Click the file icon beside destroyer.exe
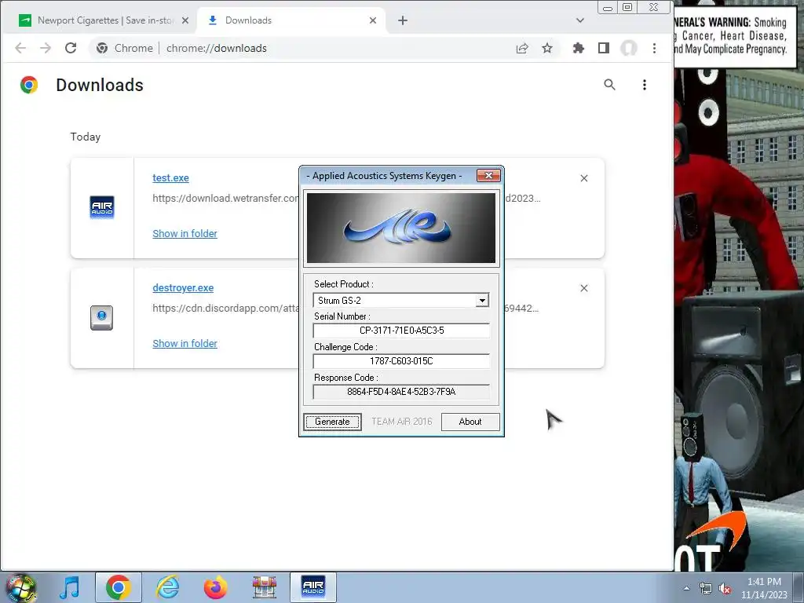804x603 pixels. point(101,317)
